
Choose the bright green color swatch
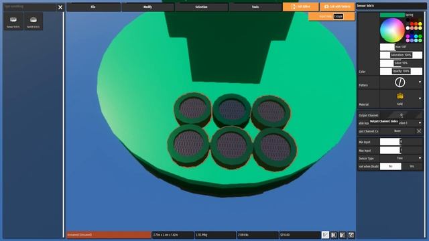pyautogui.click(x=420, y=36)
